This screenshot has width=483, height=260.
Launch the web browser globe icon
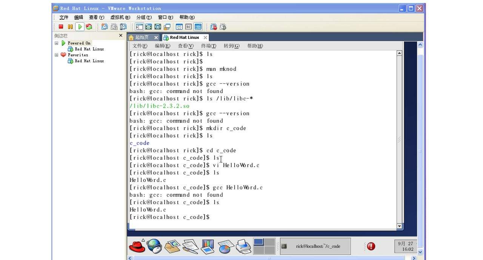point(154,246)
